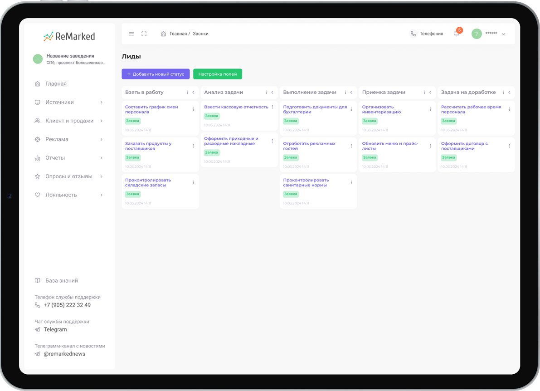Open options for Ввести кассовую отчетность card

click(x=272, y=107)
